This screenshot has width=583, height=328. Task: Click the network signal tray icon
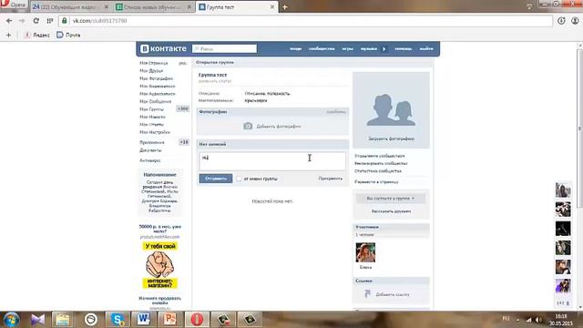click(x=528, y=320)
